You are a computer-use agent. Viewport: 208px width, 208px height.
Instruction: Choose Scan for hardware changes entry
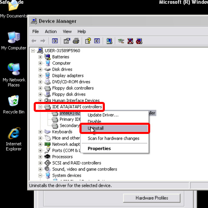click(114, 138)
